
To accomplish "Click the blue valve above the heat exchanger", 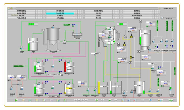I will 73,25.
